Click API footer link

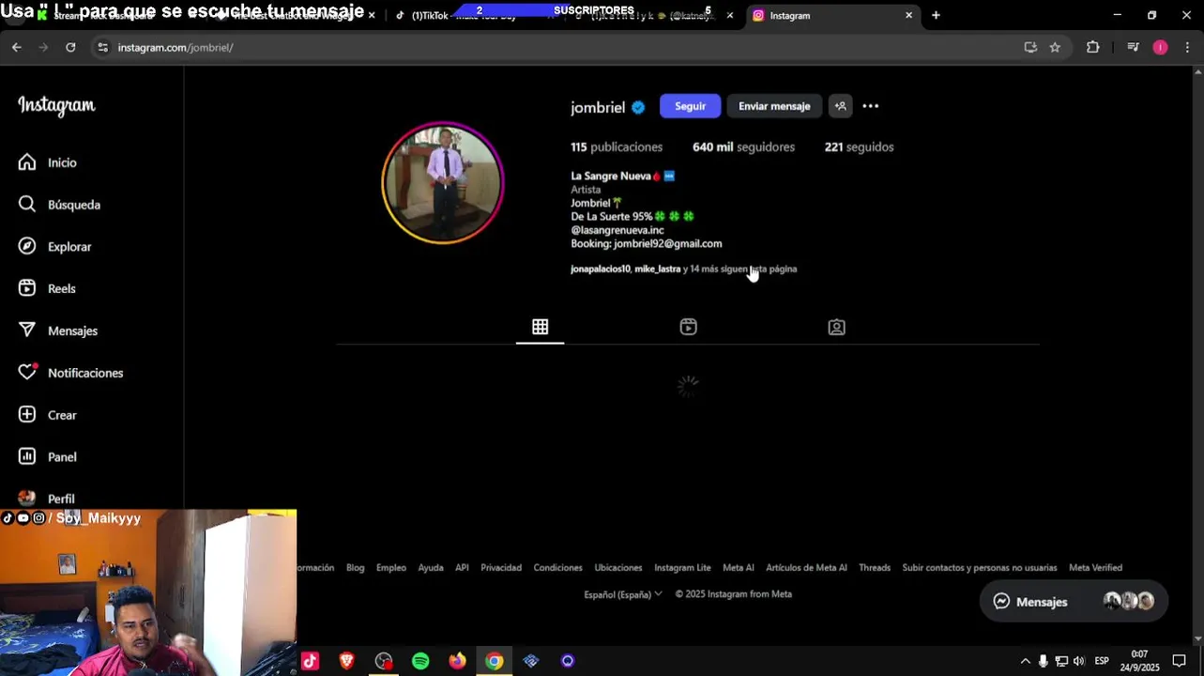[462, 568]
